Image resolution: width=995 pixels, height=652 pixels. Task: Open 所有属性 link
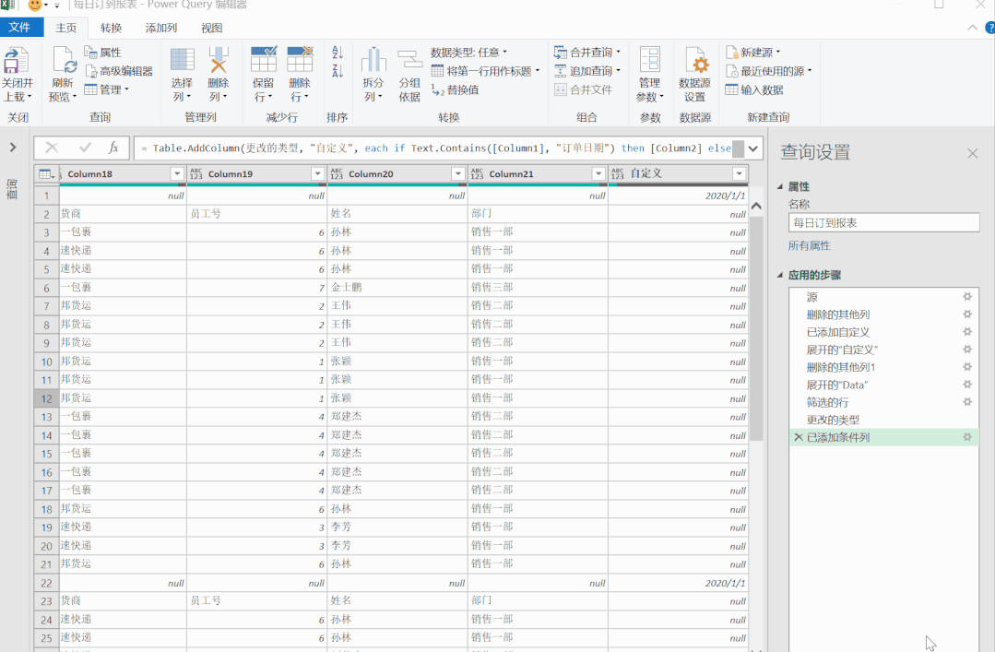(809, 245)
